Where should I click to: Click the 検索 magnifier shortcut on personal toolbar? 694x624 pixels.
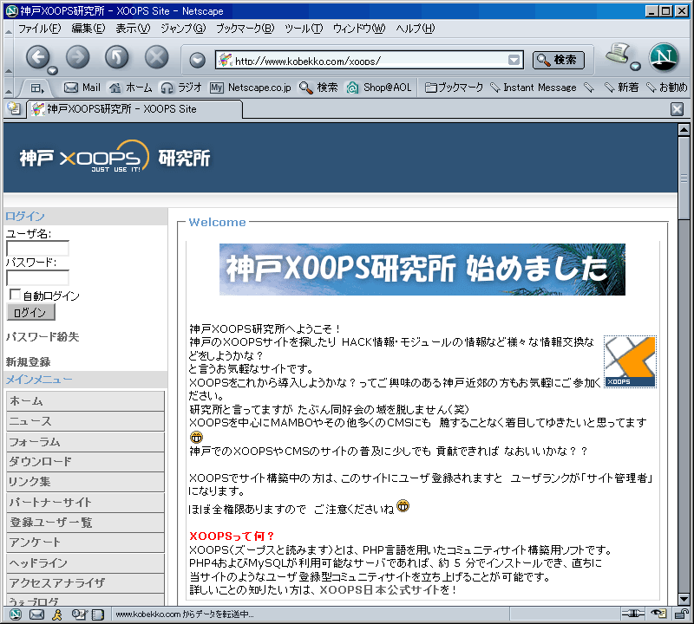tap(318, 88)
